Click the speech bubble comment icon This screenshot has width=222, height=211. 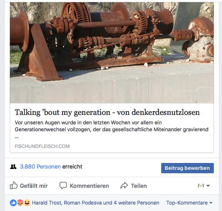tap(63, 185)
